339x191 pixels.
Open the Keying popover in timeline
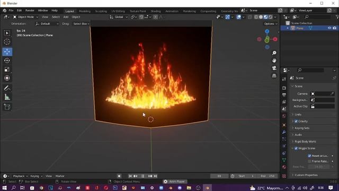click(x=37, y=176)
